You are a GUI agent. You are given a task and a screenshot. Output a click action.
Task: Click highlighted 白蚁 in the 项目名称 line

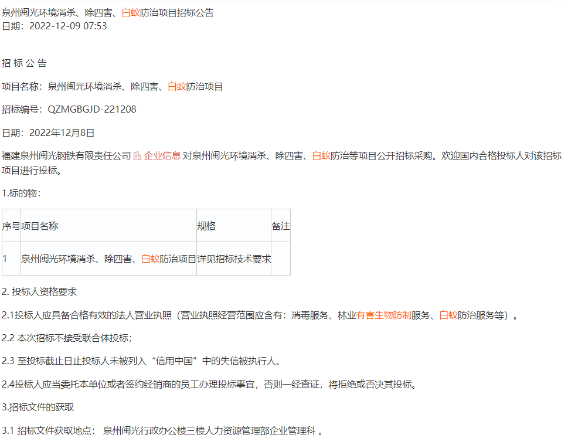(177, 87)
